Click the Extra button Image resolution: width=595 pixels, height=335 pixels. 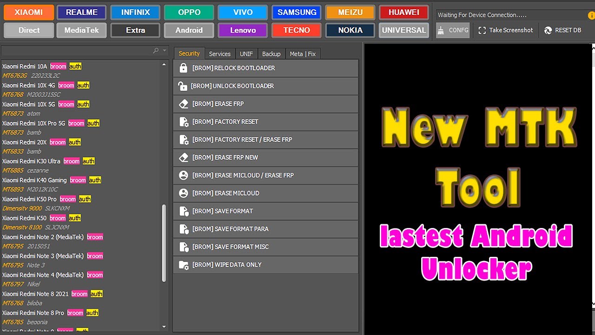tap(136, 30)
